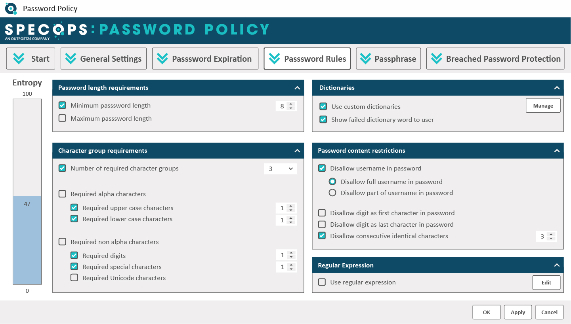Open the General Settings tab
This screenshot has height=324, width=571.
click(103, 58)
